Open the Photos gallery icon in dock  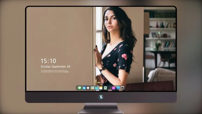(x=105, y=88)
